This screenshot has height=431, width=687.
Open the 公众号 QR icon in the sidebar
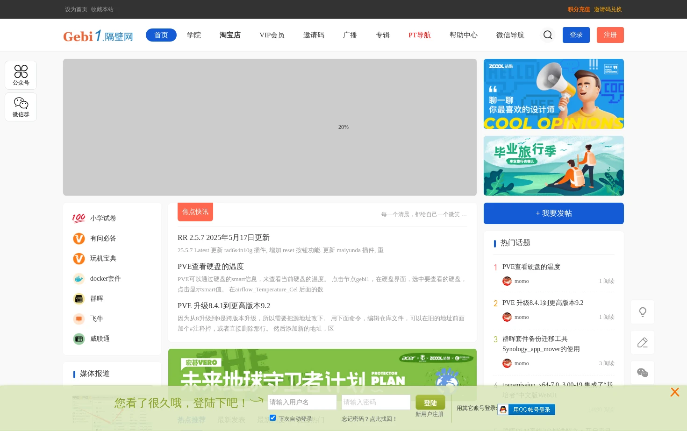(x=21, y=75)
